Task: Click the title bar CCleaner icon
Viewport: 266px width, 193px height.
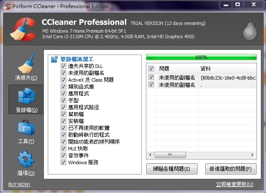Action: [x=7, y=6]
